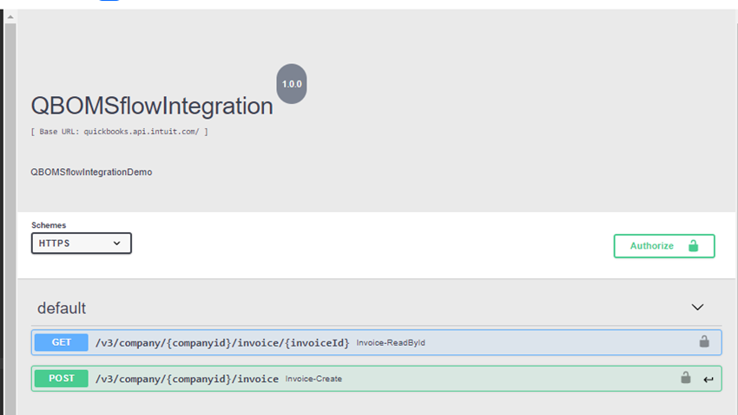Click the Authorize button label
This screenshot has height=415, width=738.
651,246
